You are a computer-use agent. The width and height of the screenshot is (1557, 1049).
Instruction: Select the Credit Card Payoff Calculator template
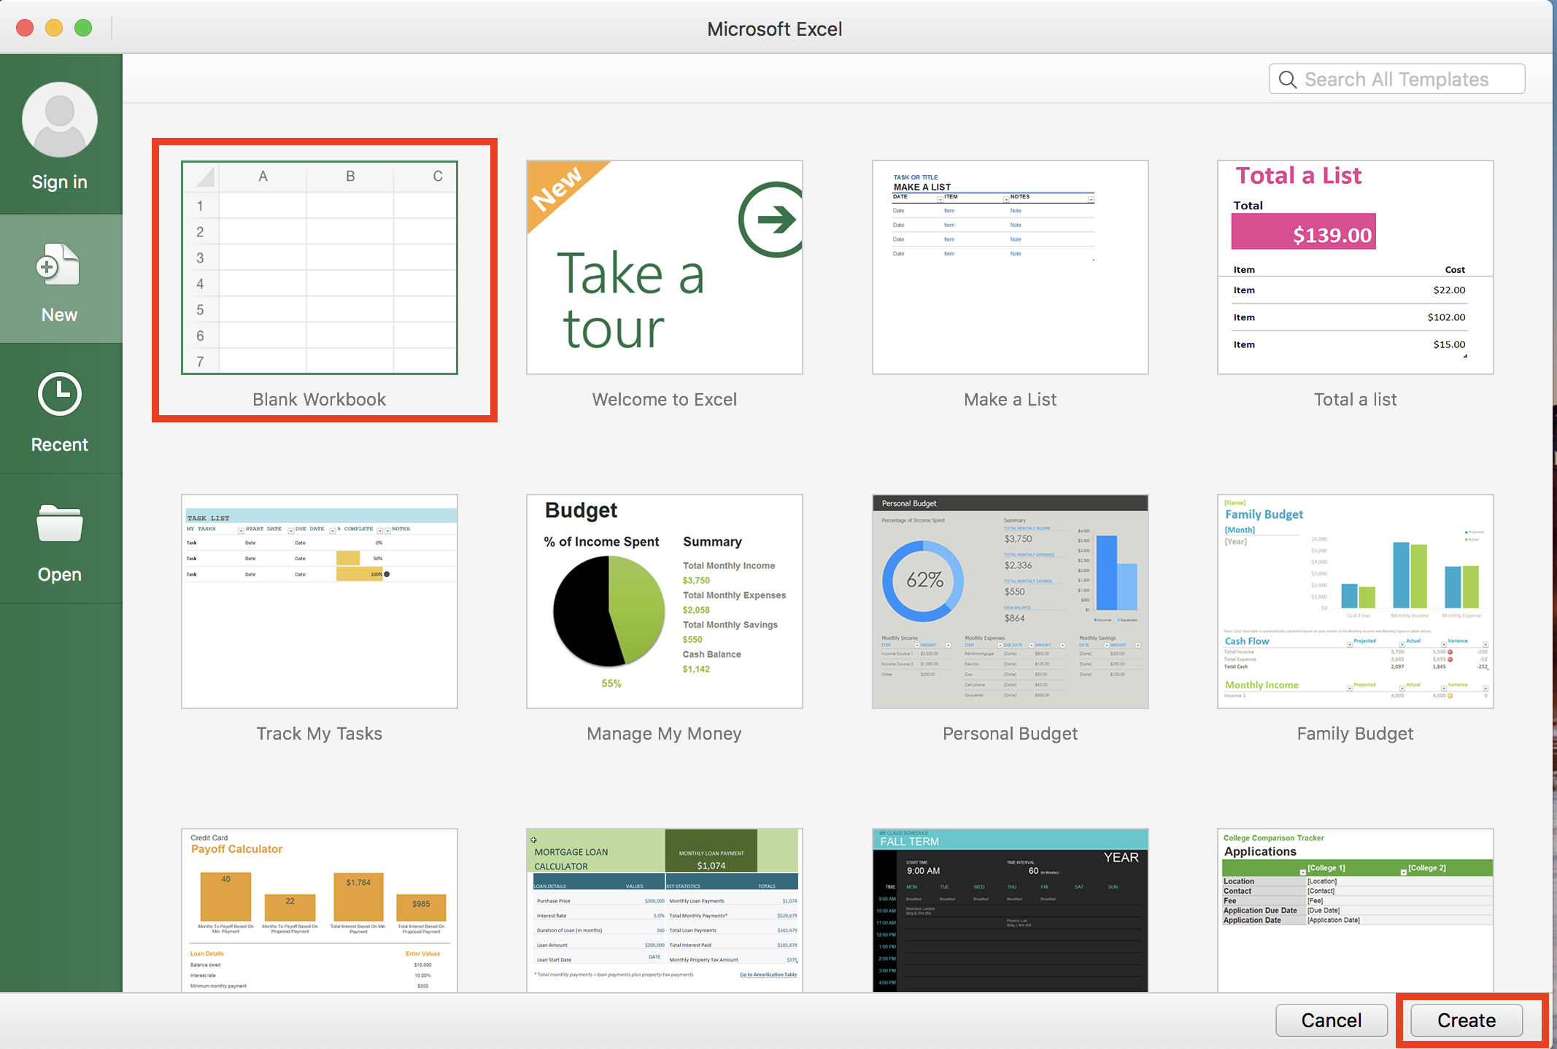320,910
